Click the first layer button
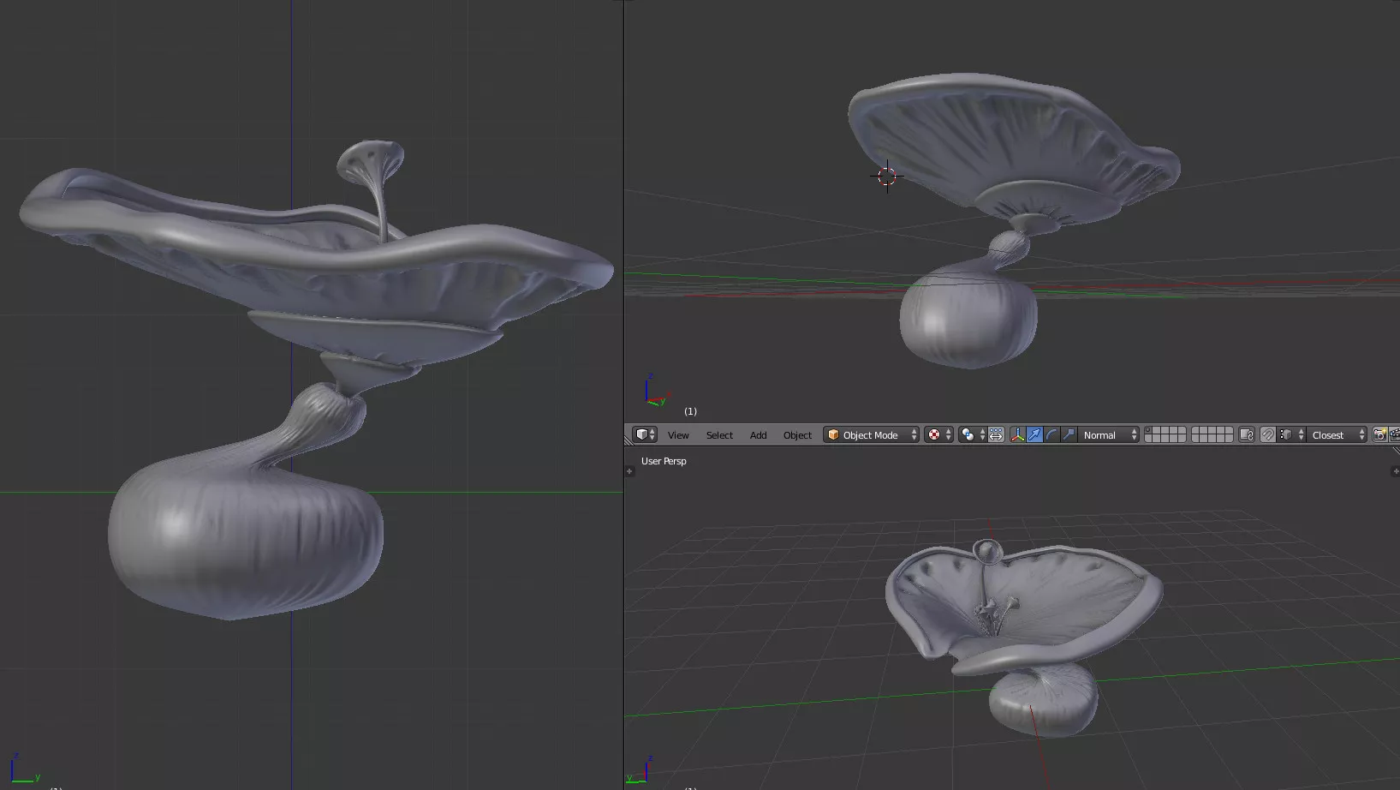 1149,431
